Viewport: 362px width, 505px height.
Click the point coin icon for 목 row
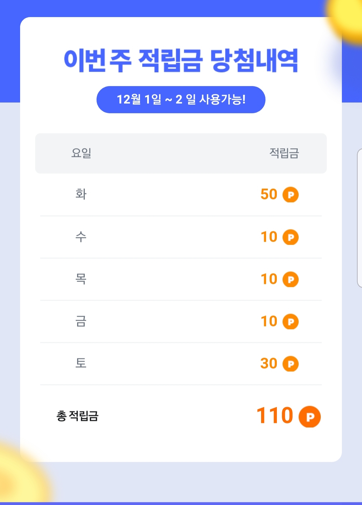point(291,279)
